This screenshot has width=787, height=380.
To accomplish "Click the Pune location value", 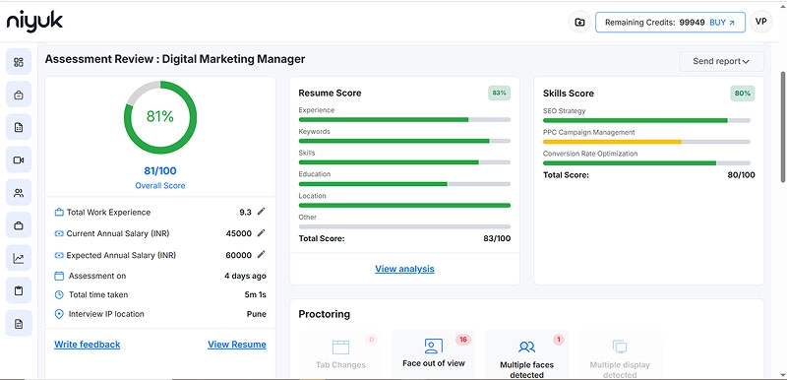I will [x=257, y=314].
